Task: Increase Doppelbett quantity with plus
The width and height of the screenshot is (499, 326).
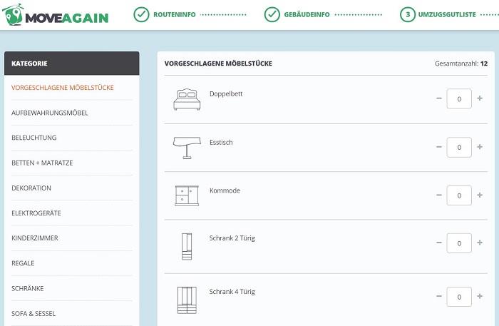Action: pyautogui.click(x=480, y=98)
